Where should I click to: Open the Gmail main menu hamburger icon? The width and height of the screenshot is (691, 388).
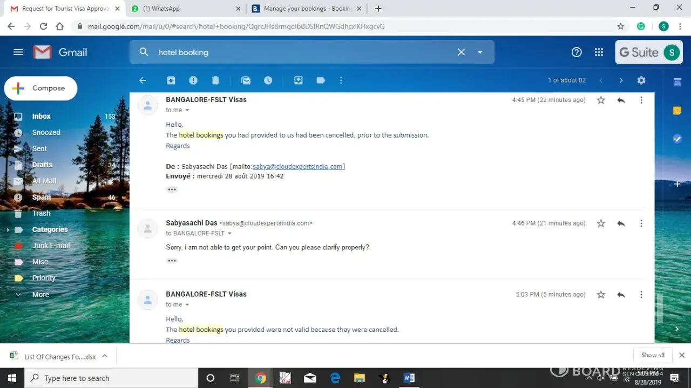click(18, 52)
